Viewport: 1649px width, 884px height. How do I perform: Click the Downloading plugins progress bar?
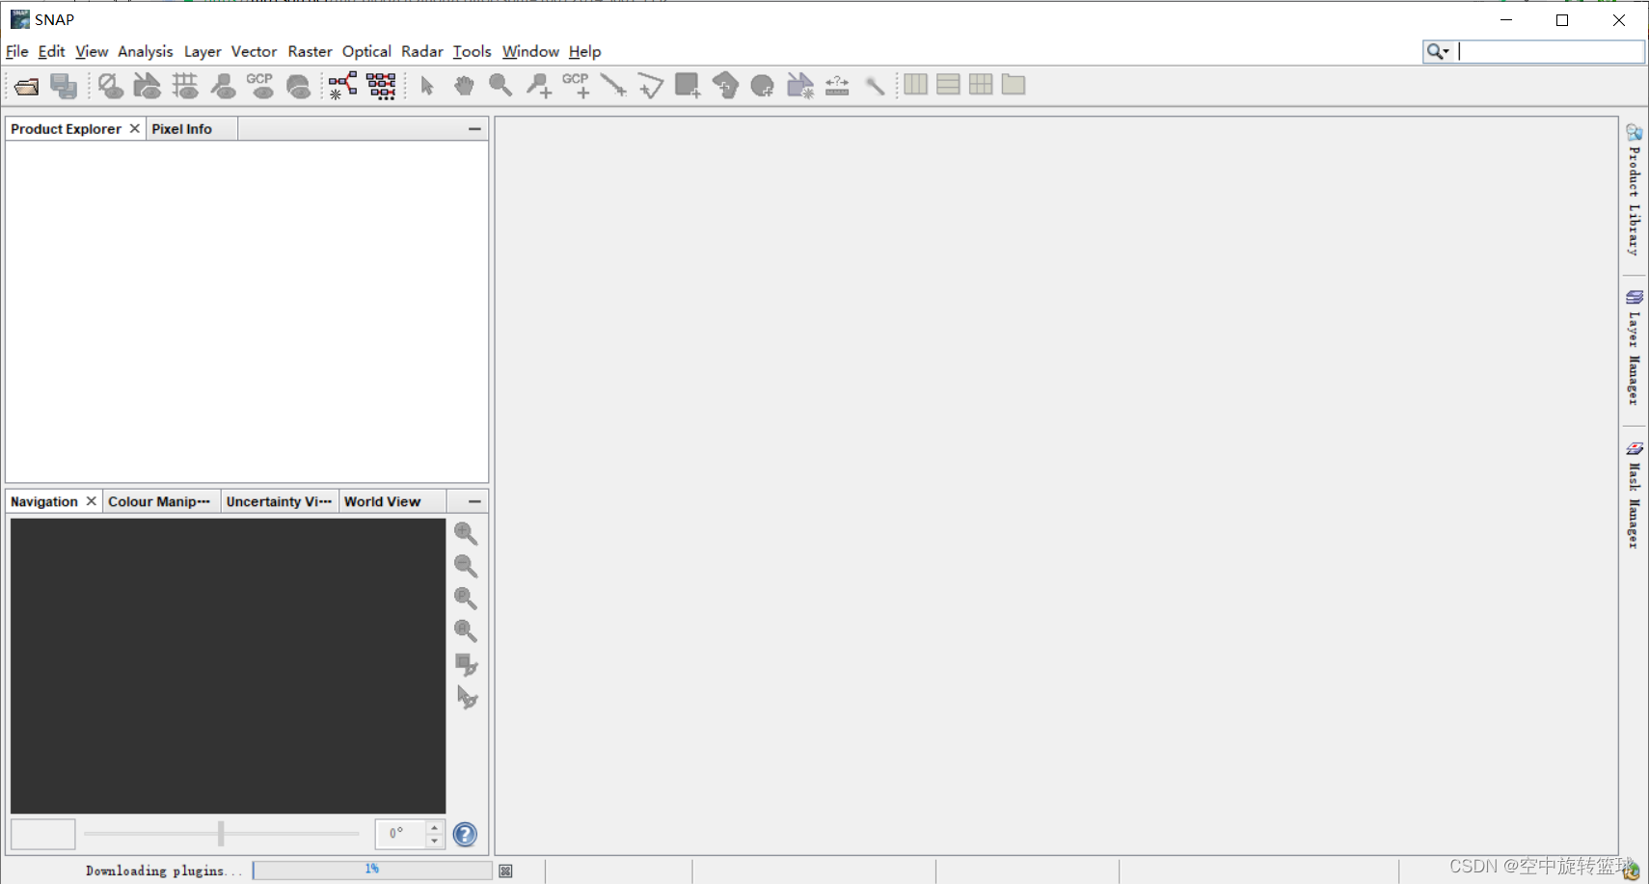click(x=372, y=870)
